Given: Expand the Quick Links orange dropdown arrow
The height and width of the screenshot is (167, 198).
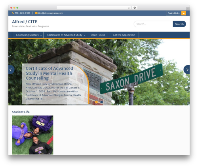Looking at the screenshot, I should click(184, 13).
